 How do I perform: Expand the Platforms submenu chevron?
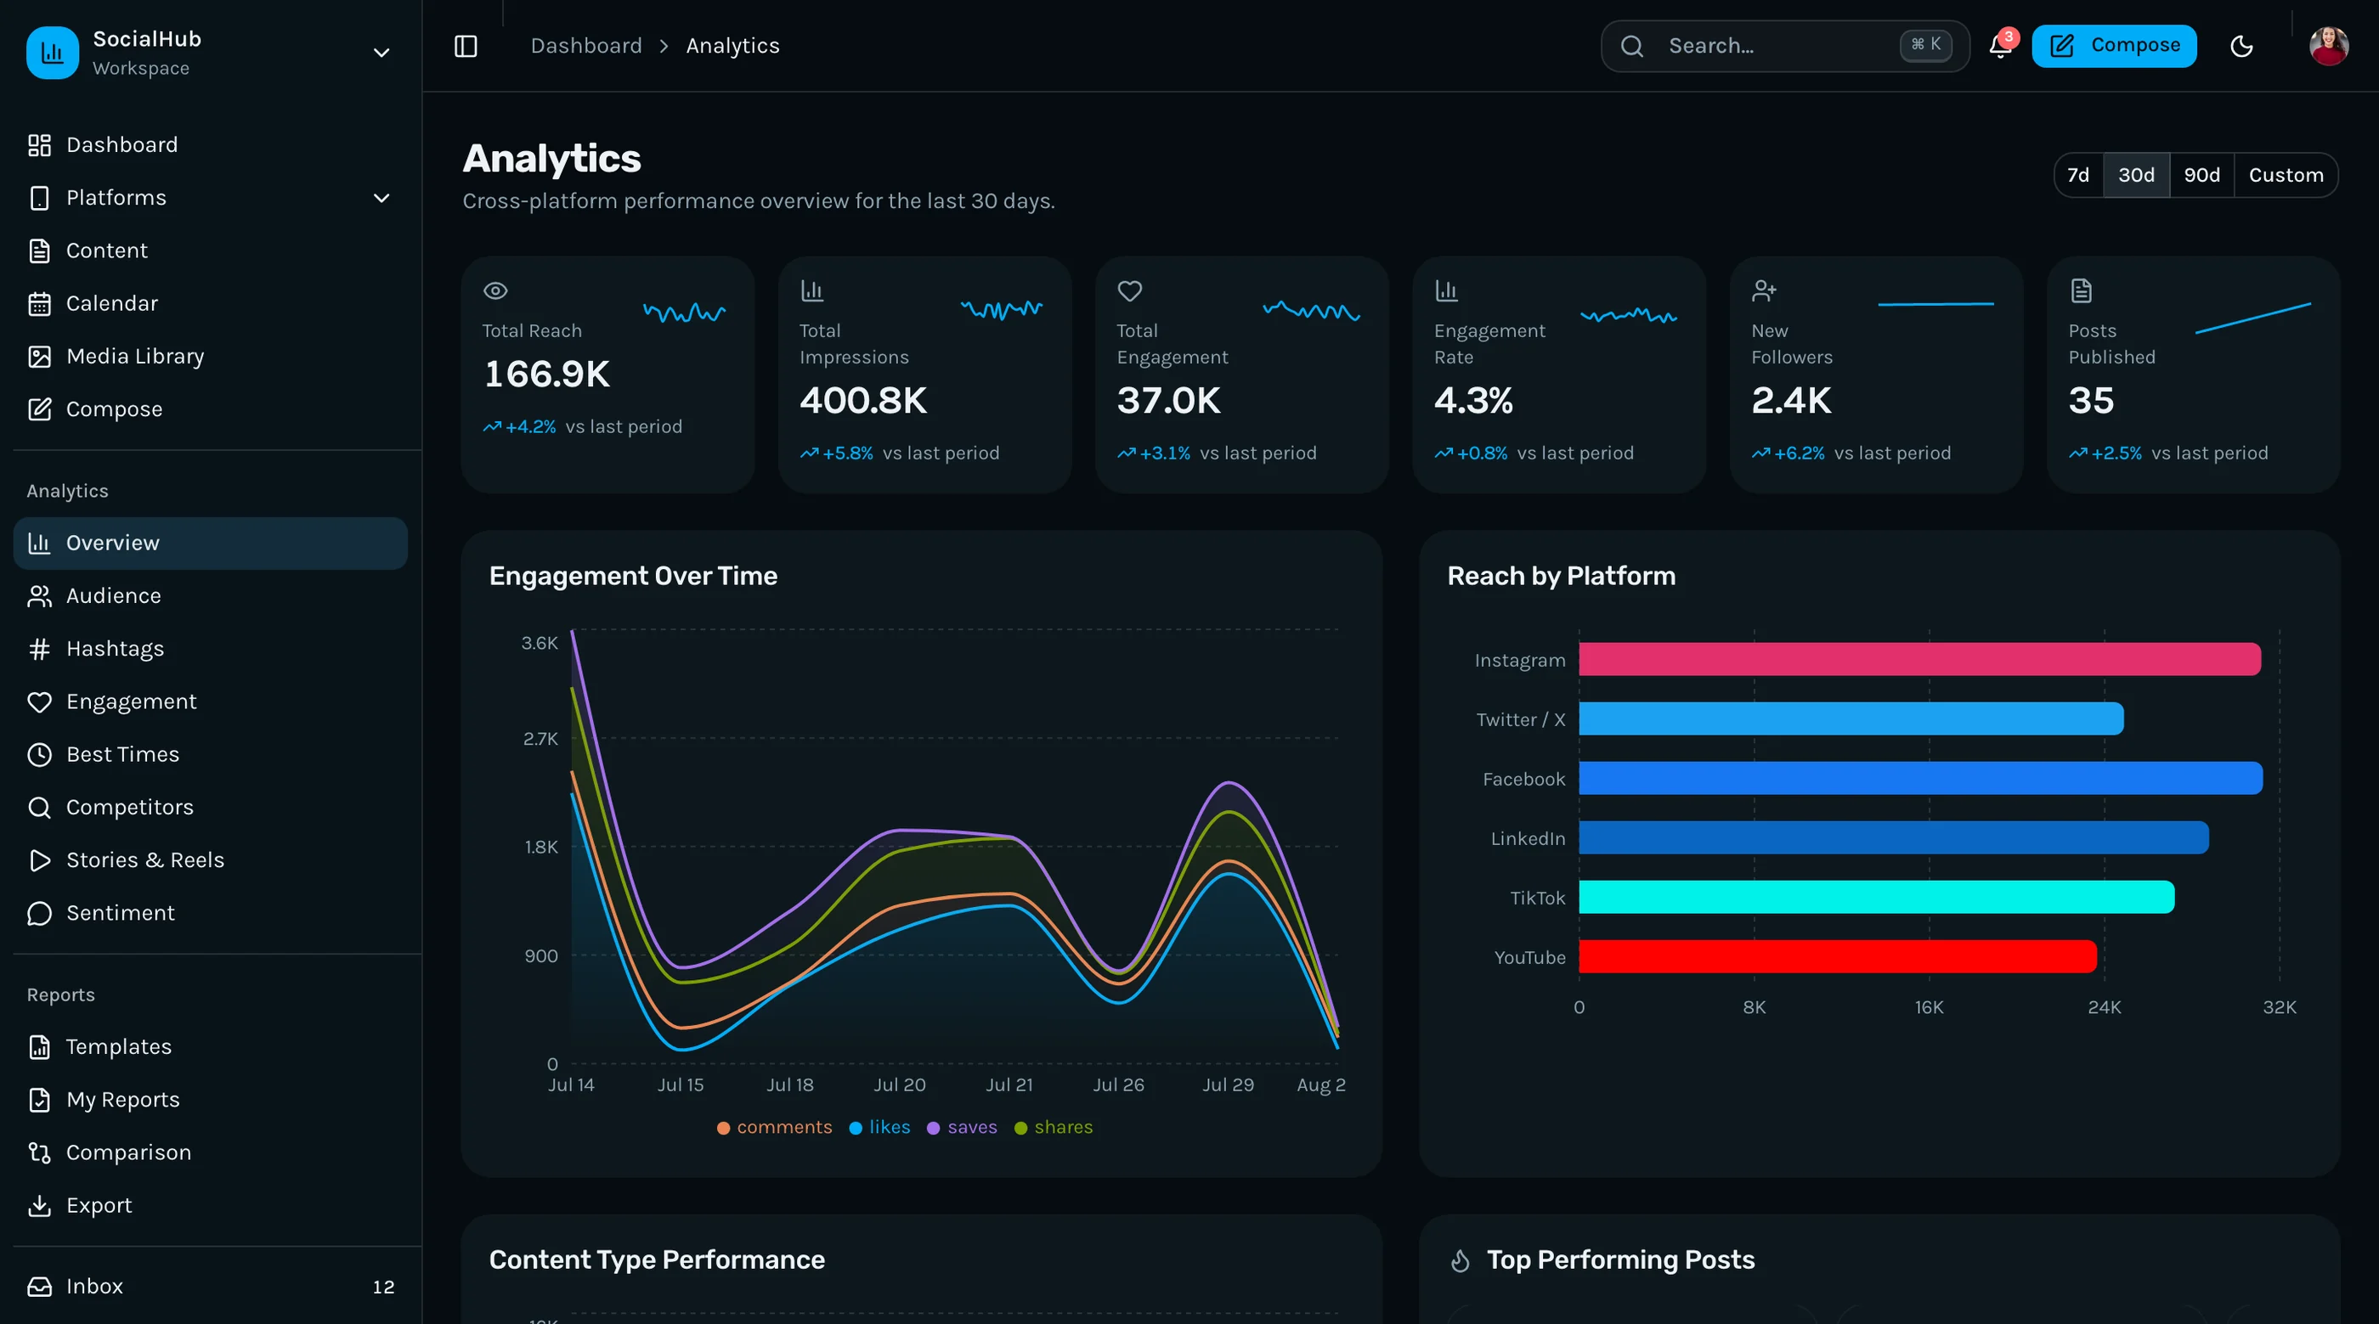(x=381, y=198)
